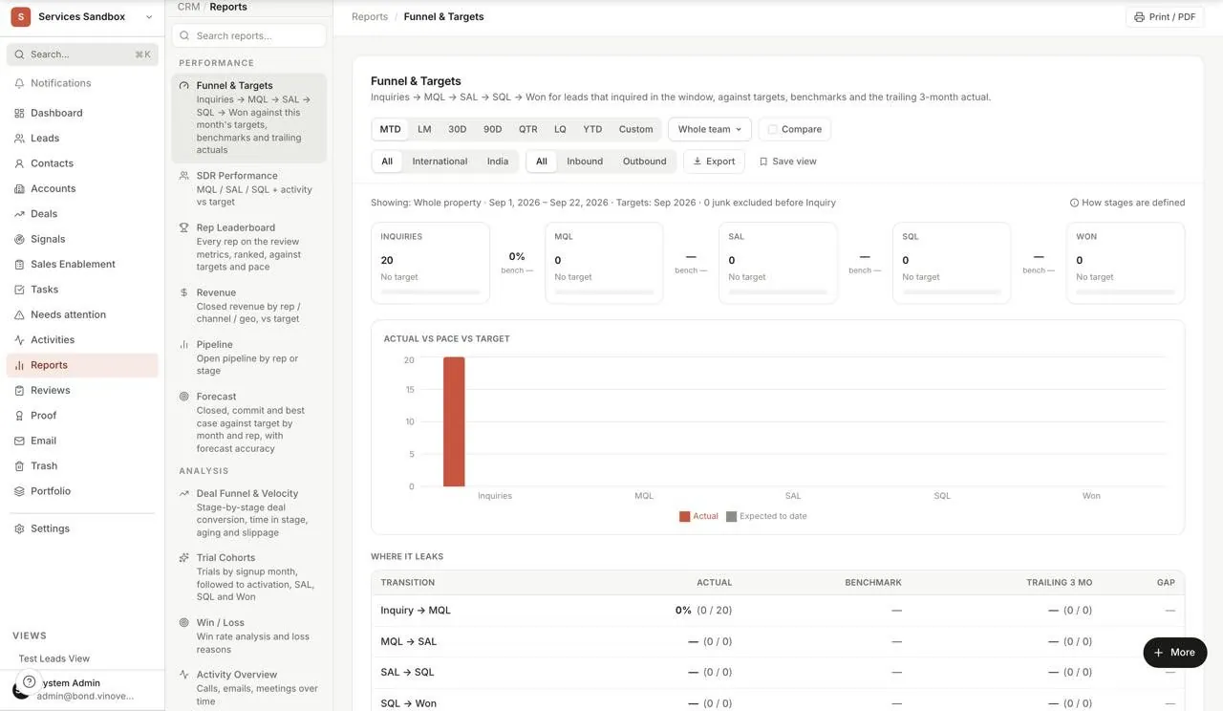
Task: Select the Inbound channel filter
Action: pyautogui.click(x=585, y=162)
